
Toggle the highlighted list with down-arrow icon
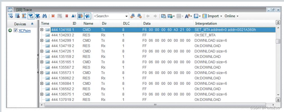pyautogui.click(x=81, y=16)
